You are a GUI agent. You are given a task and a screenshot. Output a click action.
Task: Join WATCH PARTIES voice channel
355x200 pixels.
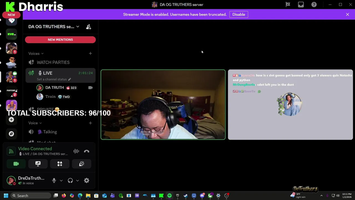click(60, 62)
